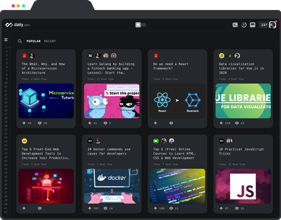Click the red desk illustration thumbnail
Image resolution: width=281 pixels, height=220 pixels.
[x=46, y=186]
